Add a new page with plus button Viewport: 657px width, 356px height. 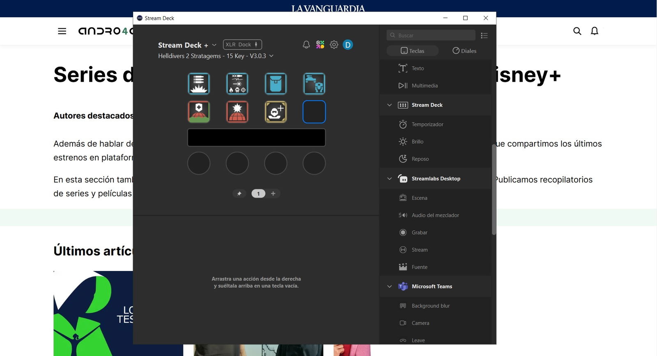point(273,193)
